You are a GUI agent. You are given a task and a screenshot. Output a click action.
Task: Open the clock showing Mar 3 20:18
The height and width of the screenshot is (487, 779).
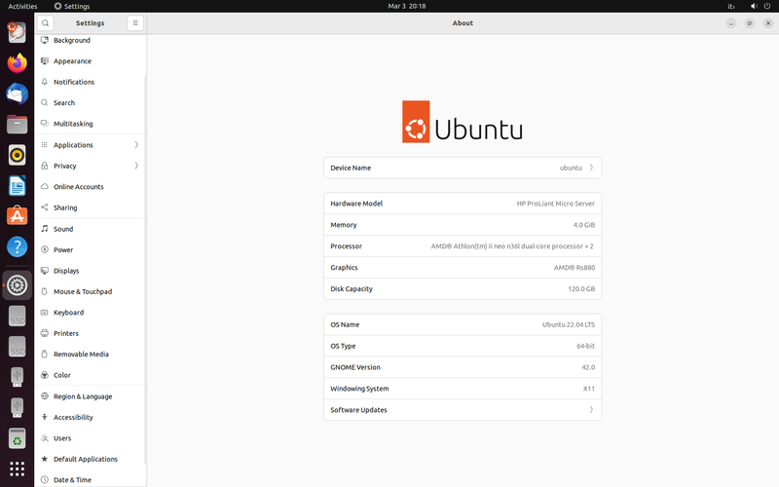406,6
